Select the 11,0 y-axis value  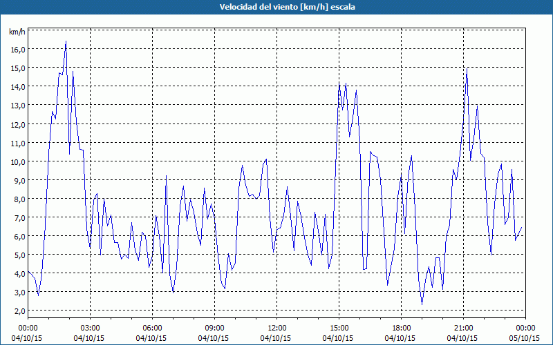tap(18, 143)
